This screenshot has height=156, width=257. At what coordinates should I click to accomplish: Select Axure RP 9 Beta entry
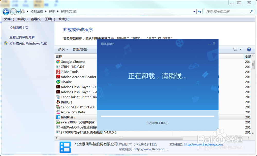click(73, 112)
